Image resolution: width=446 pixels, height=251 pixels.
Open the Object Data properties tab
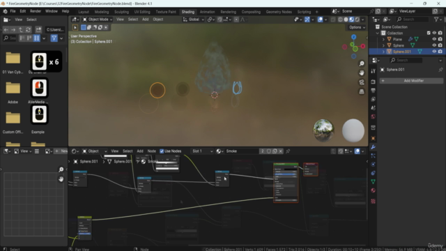point(374,181)
